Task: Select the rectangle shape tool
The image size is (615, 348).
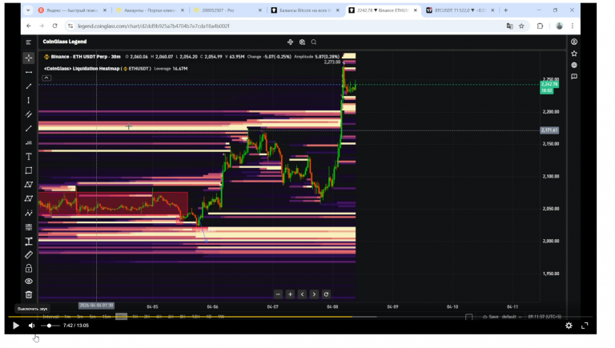Action: click(29, 170)
